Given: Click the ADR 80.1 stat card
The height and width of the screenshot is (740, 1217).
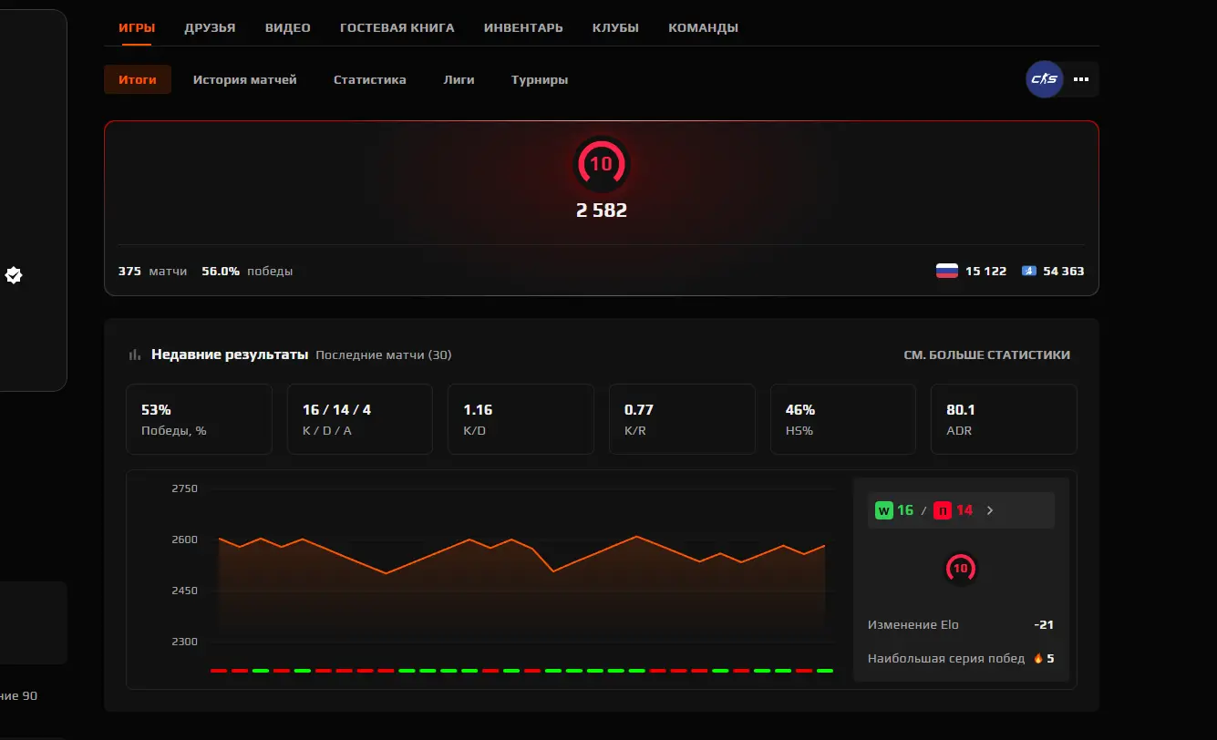Looking at the screenshot, I should coord(1003,419).
